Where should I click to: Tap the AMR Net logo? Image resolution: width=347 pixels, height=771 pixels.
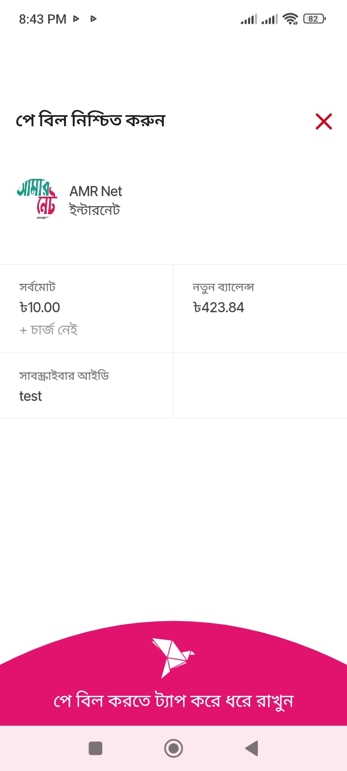[37, 199]
